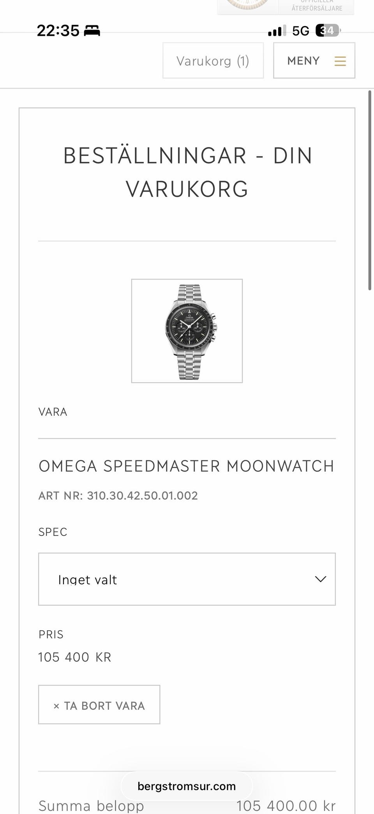Click the page scrollbar on right edge
374x814 pixels.
pos(370,190)
